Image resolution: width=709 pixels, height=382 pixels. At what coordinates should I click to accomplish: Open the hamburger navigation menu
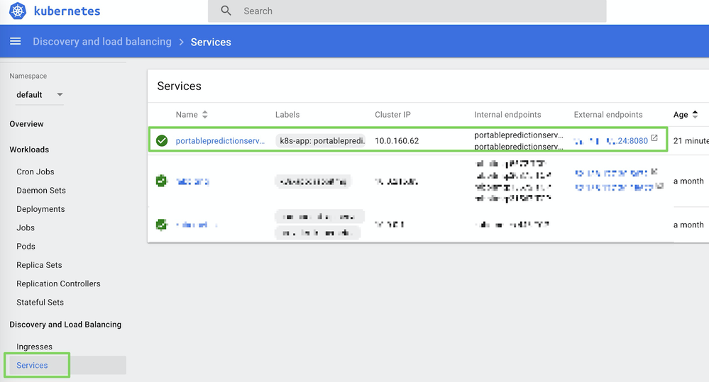15,42
